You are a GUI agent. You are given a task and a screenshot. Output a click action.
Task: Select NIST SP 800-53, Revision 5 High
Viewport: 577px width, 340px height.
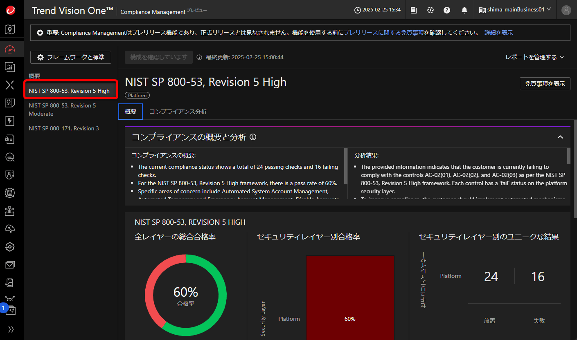[71, 91]
